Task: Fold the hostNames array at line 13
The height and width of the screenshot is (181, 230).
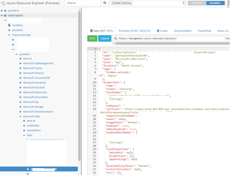Action: (x=97, y=92)
